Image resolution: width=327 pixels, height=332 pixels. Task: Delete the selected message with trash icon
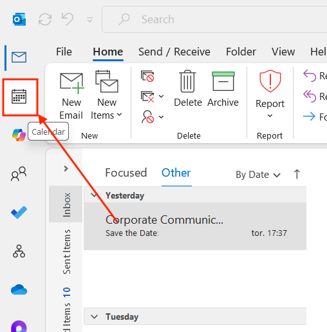(x=188, y=89)
